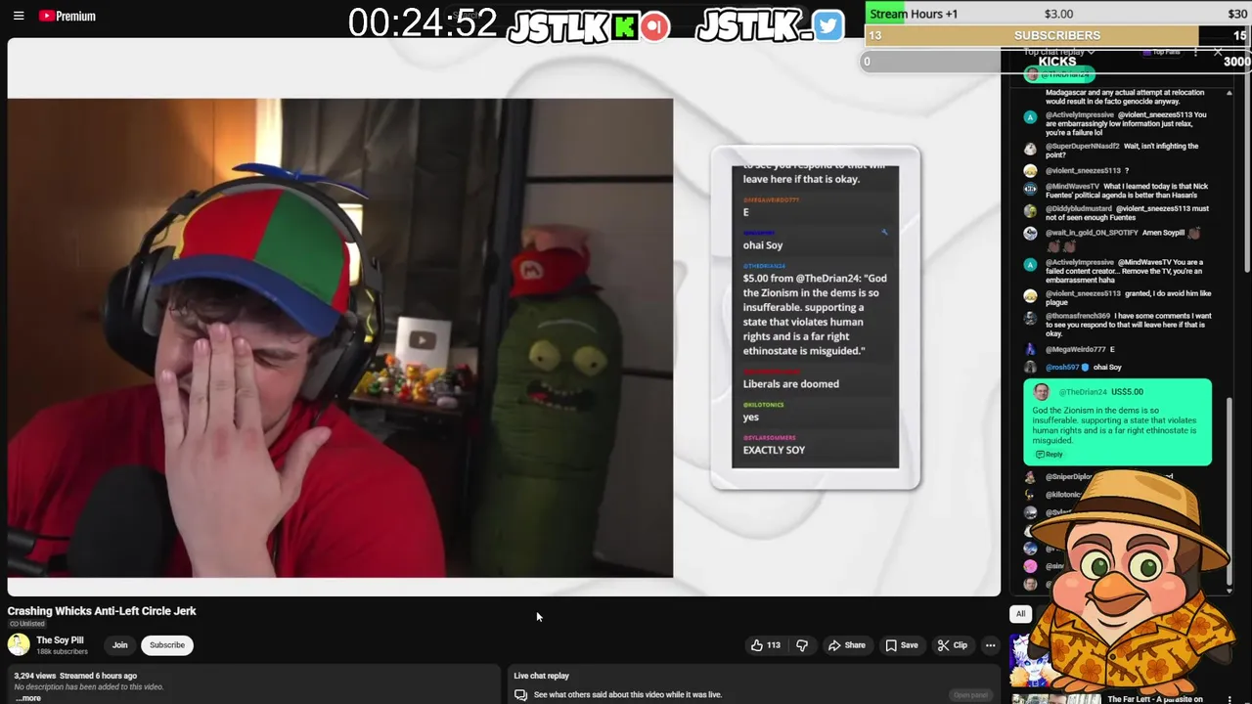
Task: Click rosh597's member badge icon
Action: (x=1085, y=368)
